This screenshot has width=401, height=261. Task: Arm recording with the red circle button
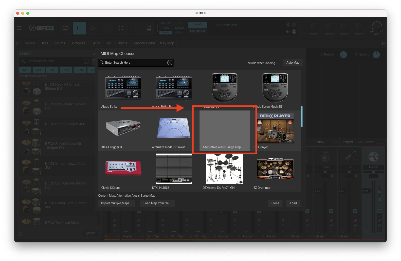(107, 28)
